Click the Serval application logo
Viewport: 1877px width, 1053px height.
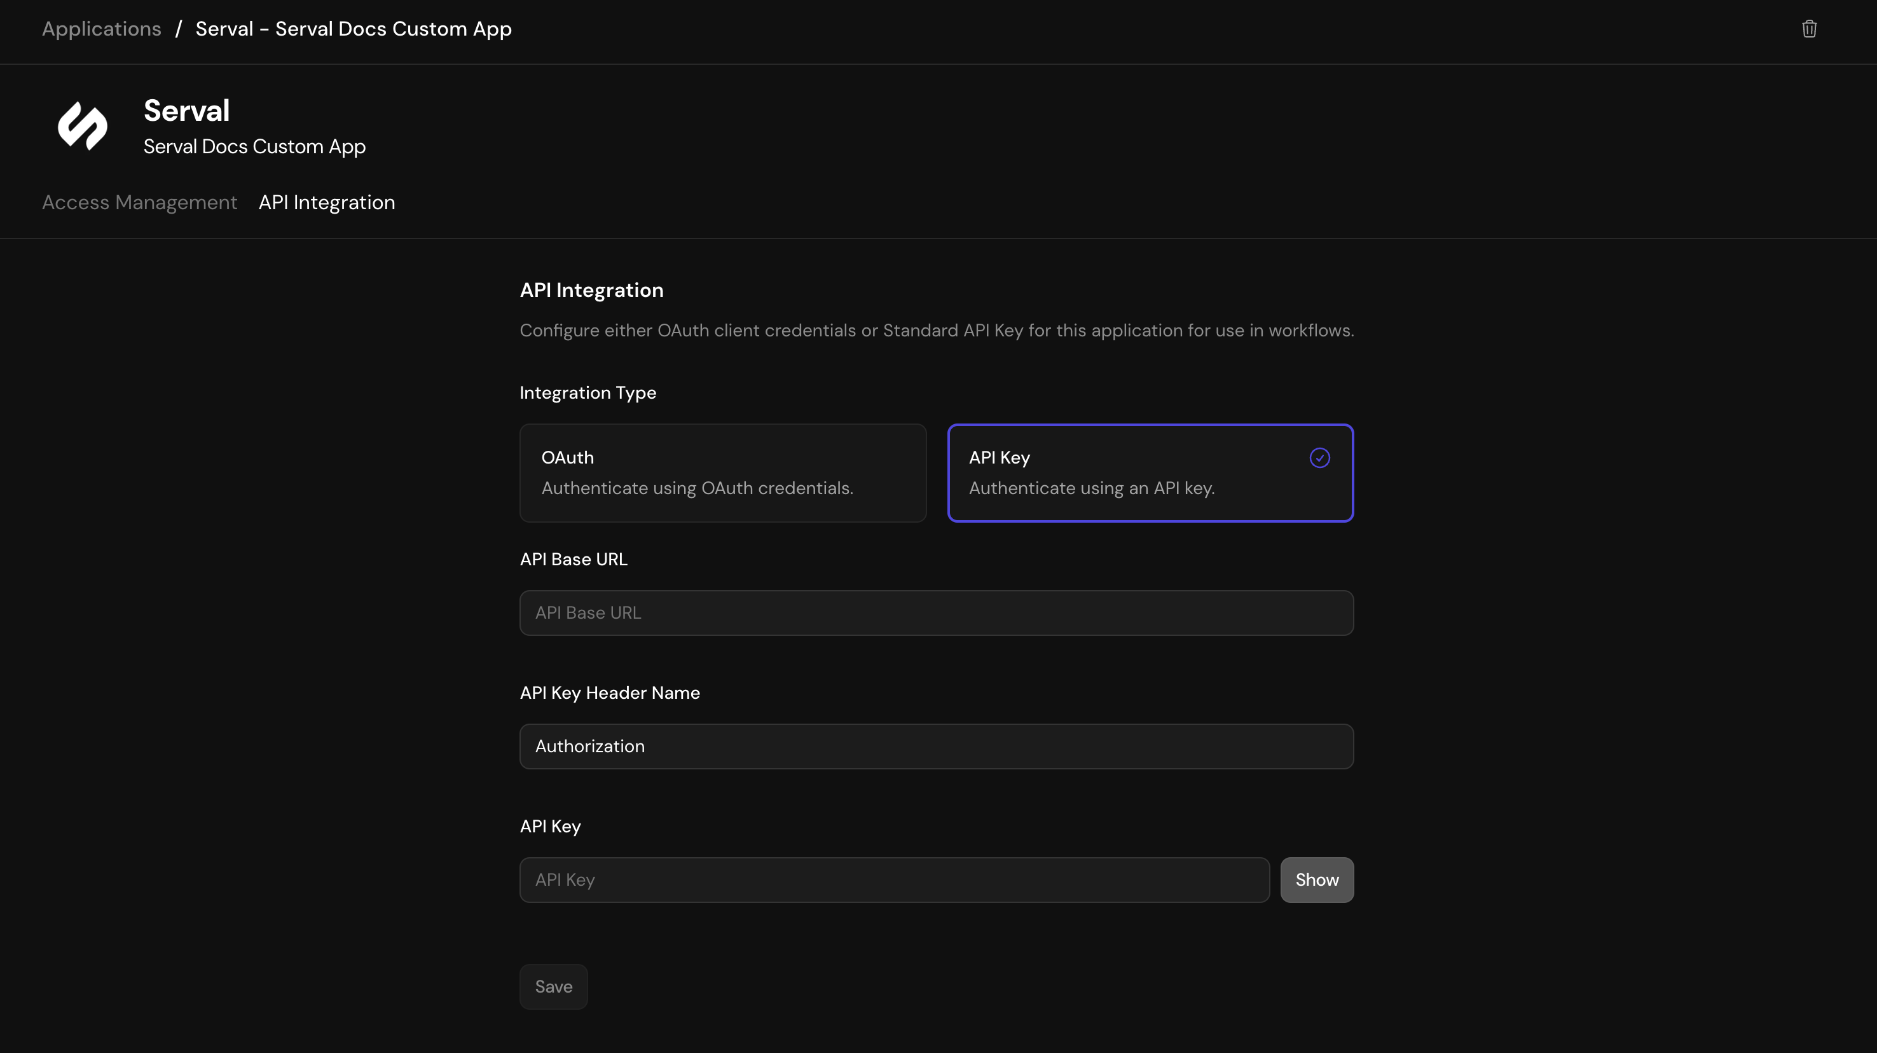pyautogui.click(x=82, y=126)
